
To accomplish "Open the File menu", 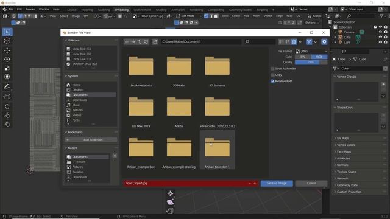I will pyautogui.click(x=11, y=9).
